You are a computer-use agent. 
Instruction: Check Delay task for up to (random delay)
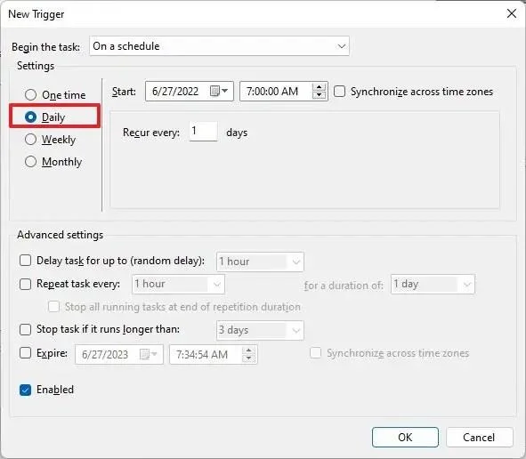click(26, 260)
